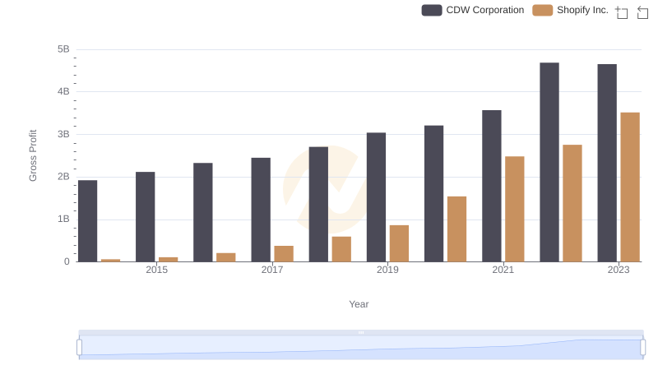Click the small grip atop the range scrollbar
Screen dimensions: 658x379
[x=361, y=333]
